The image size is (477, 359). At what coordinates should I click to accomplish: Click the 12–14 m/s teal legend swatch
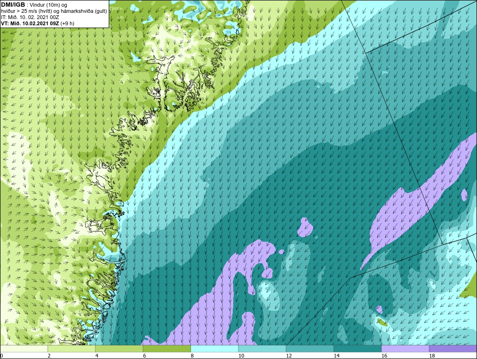click(x=310, y=349)
